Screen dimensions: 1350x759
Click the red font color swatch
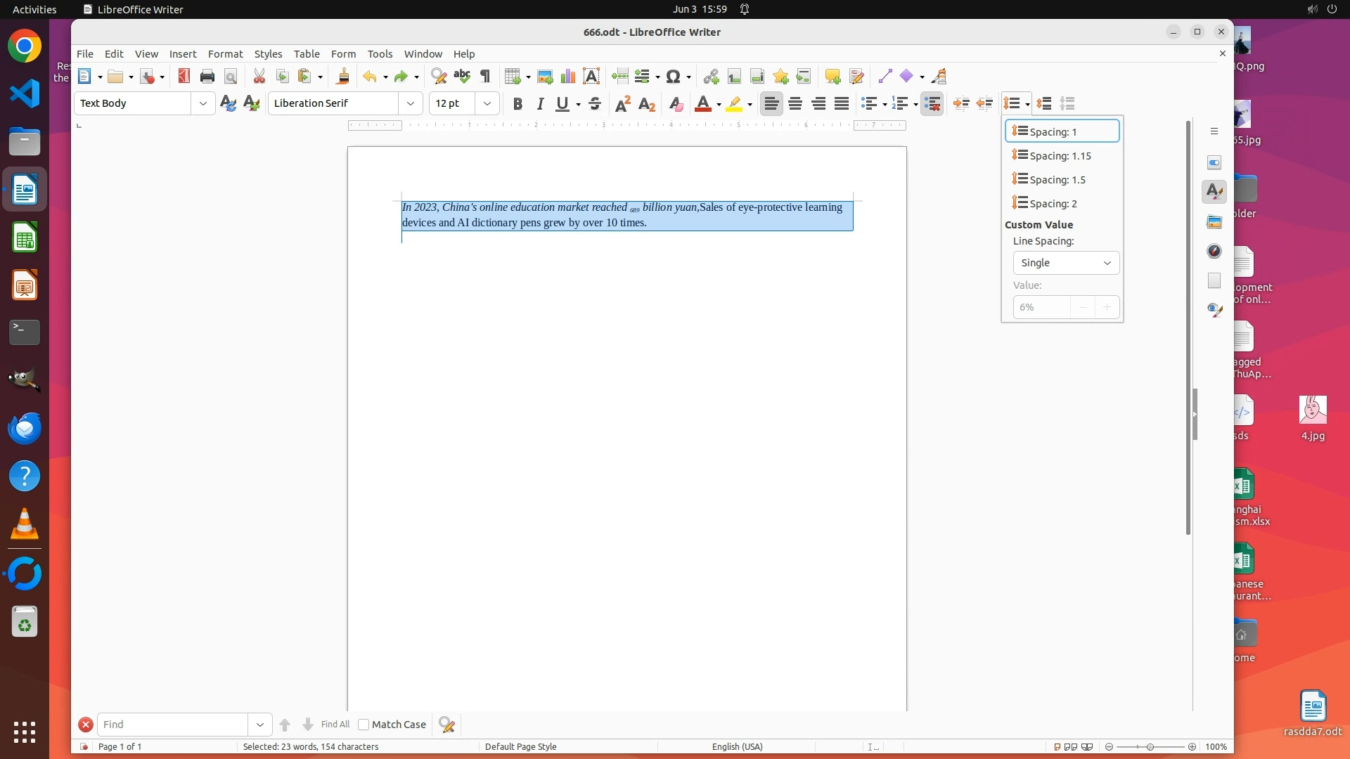click(x=702, y=104)
